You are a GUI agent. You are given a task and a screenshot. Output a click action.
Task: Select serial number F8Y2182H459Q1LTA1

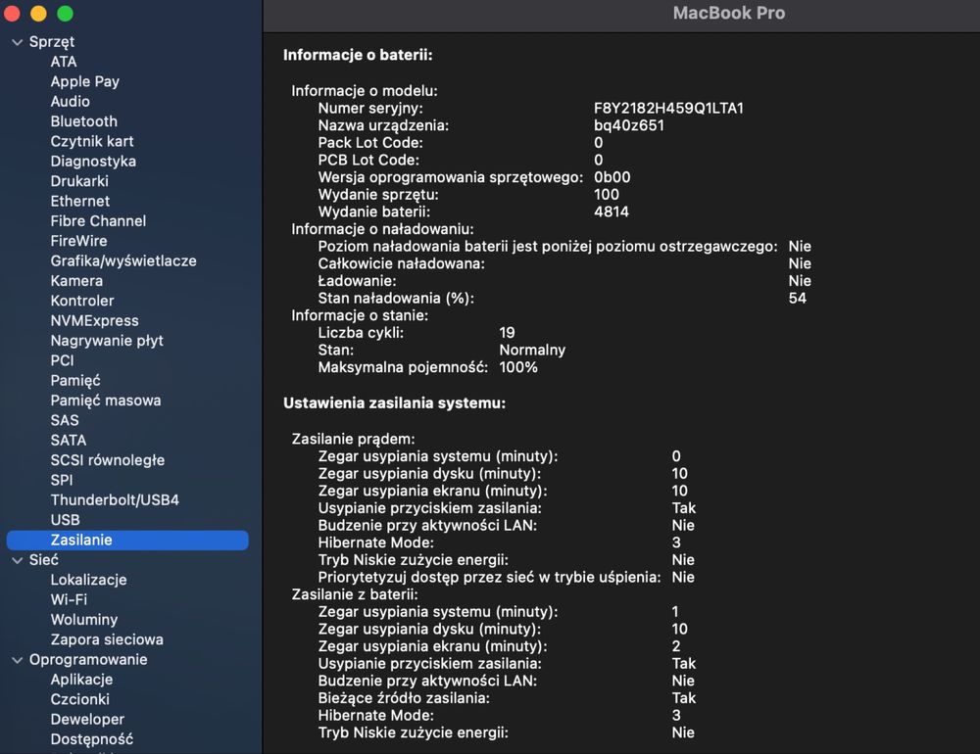pos(668,108)
